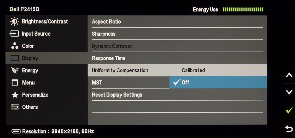Select the checked Off option for MST
Screen dimensions: 295x138
(x=186, y=83)
